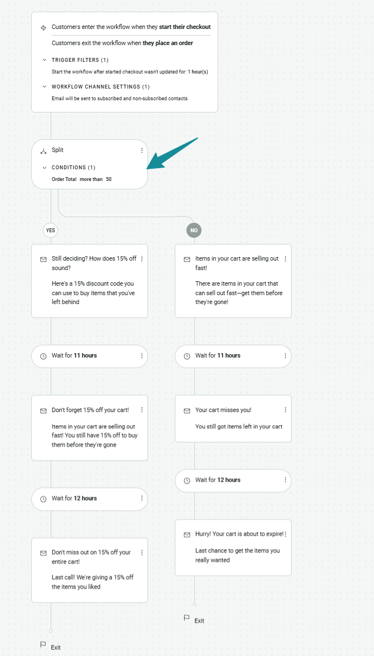Viewport: 374px width, 656px height.
Task: Collapse the CONDITIONS section on the Split node
Action: click(x=44, y=167)
